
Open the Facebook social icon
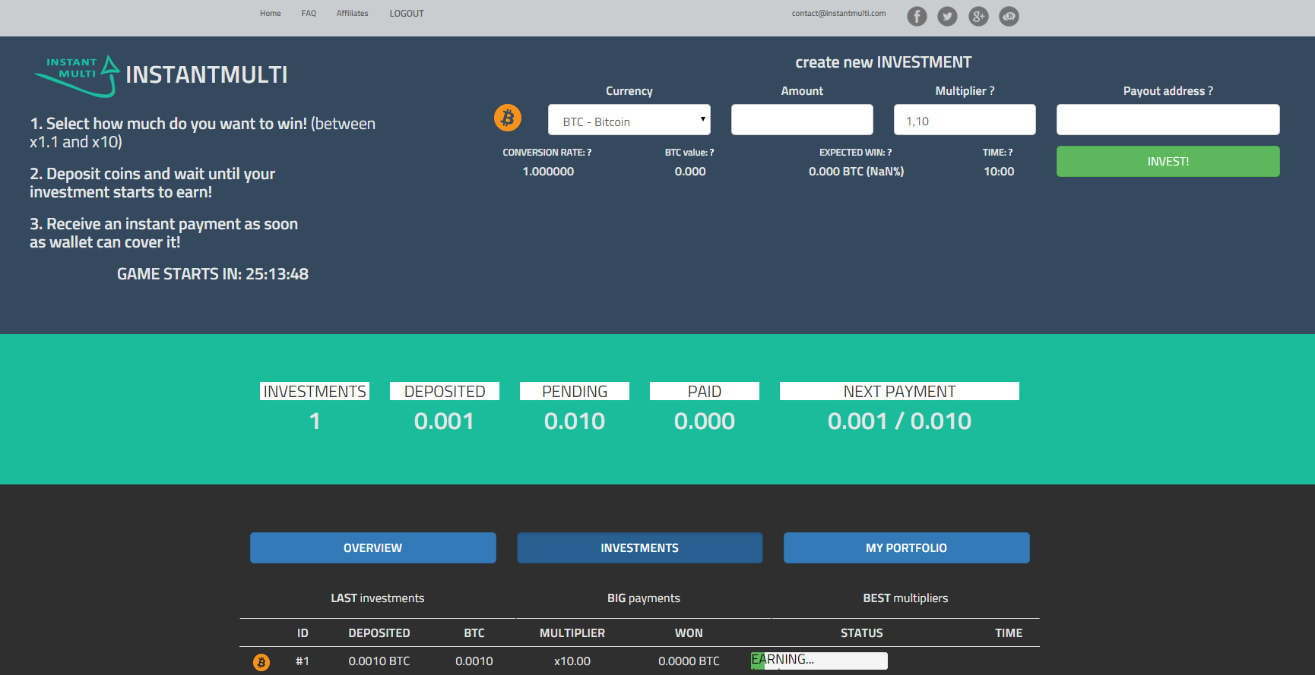coord(917,16)
